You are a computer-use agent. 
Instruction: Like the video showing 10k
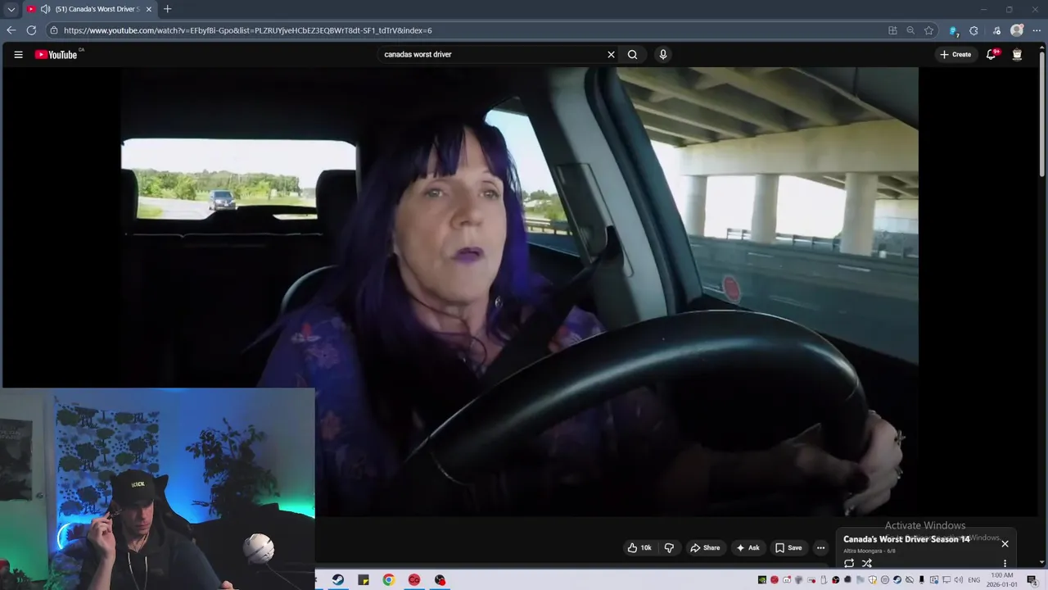[x=639, y=547]
